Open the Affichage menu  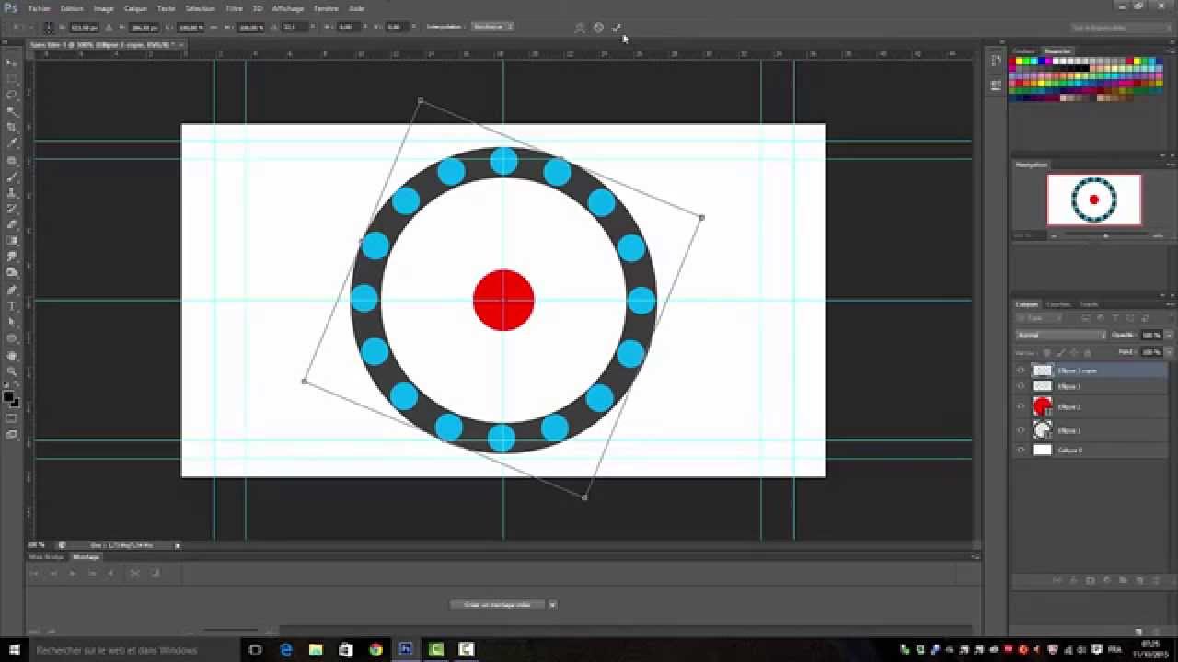click(x=288, y=8)
